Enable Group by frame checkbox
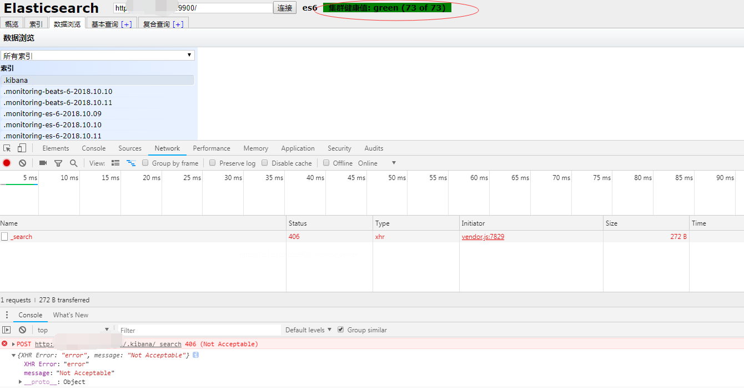The width and height of the screenshot is (744, 389). click(145, 163)
